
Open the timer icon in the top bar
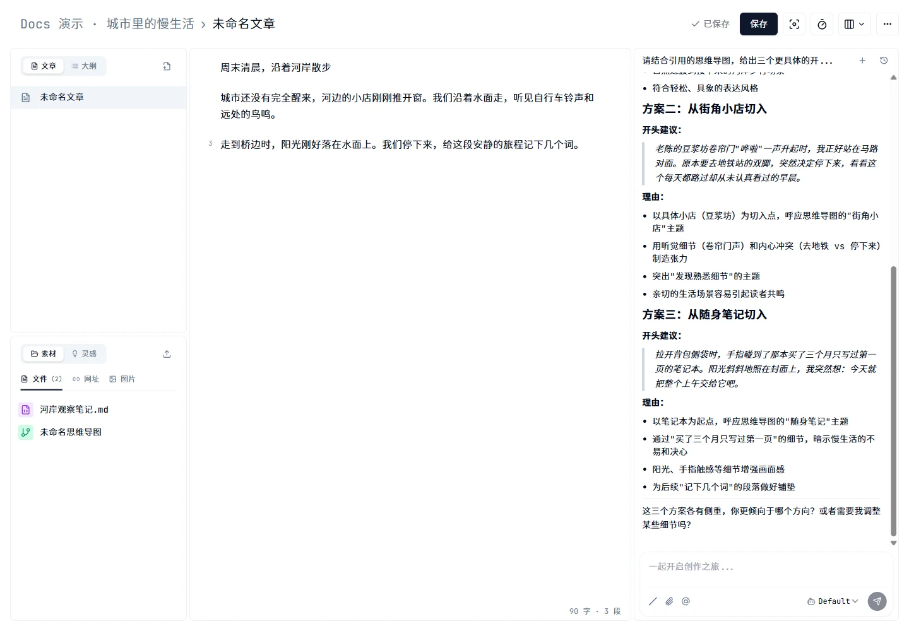click(x=822, y=24)
